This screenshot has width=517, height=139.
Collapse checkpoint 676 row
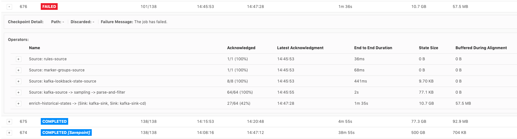click(9, 7)
